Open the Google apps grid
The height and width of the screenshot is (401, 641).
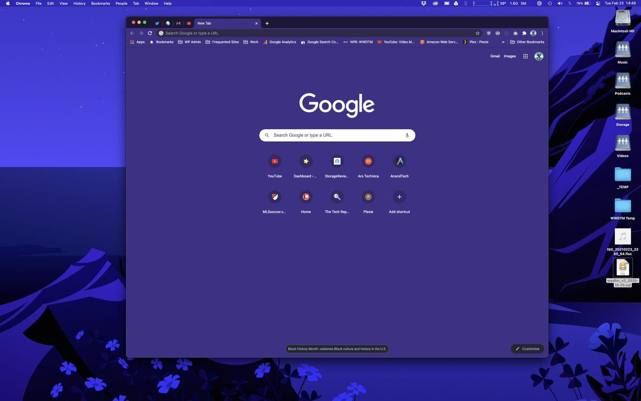pos(526,56)
